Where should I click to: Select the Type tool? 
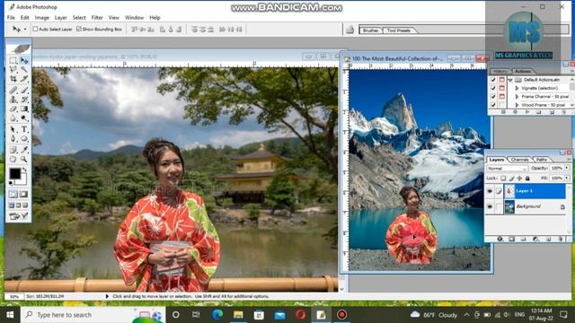pos(24,129)
